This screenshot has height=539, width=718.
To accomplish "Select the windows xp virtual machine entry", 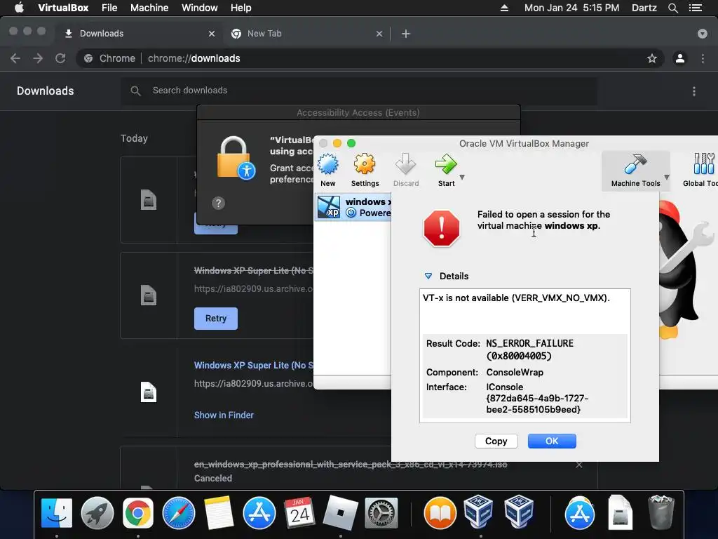I will pyautogui.click(x=353, y=207).
